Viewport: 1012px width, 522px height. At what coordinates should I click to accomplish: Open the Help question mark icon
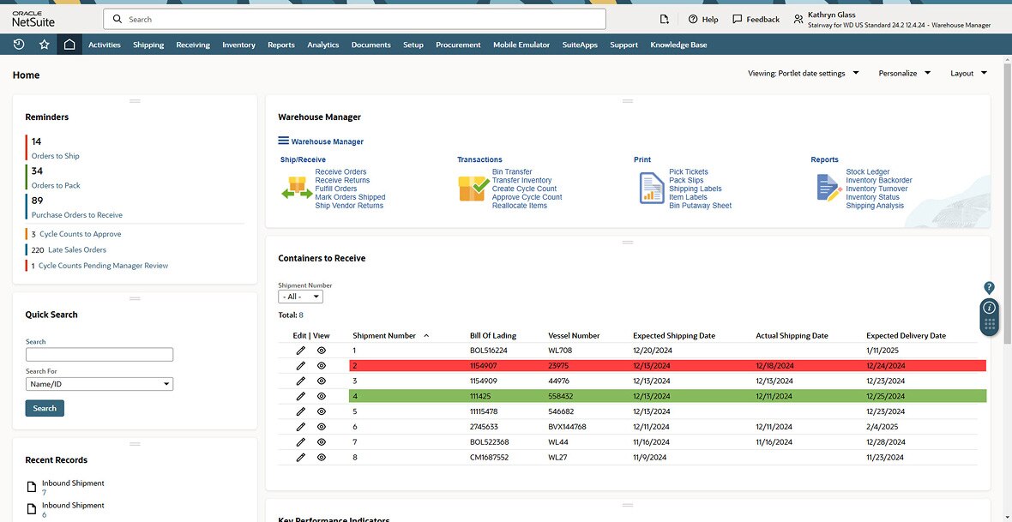click(693, 19)
